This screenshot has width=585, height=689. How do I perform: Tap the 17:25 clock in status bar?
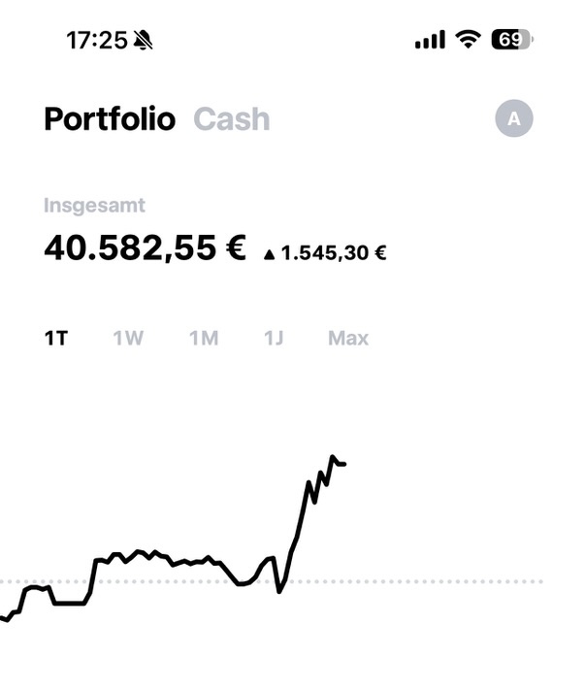(x=96, y=40)
